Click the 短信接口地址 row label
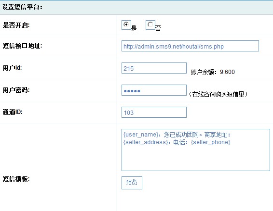Screen dimensions: 273x211 pos(22,46)
